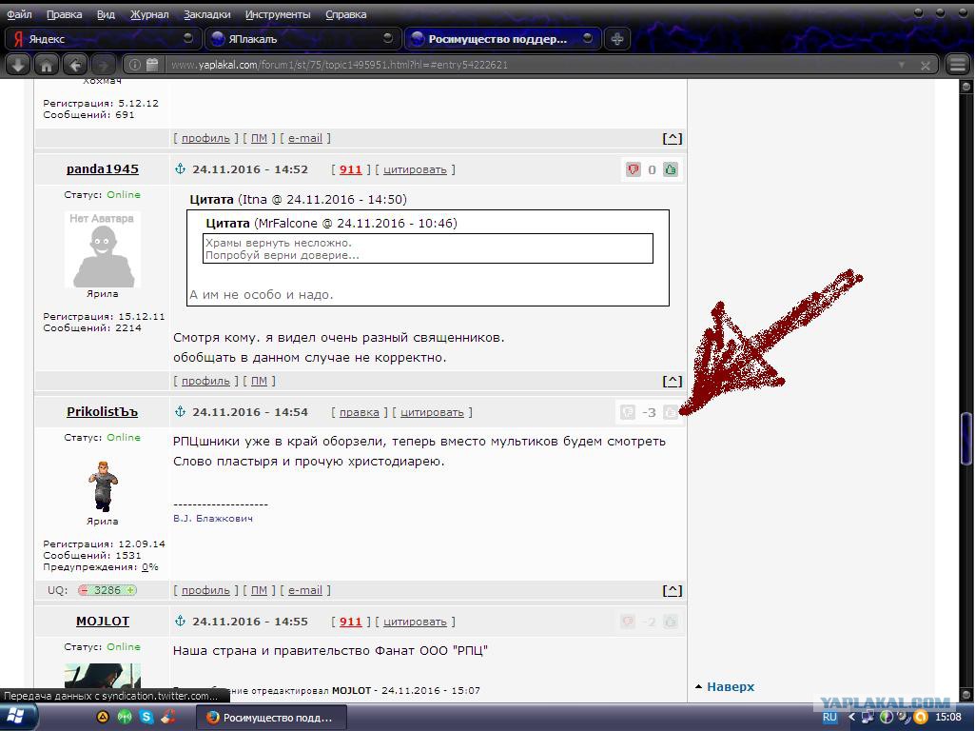Click faded thumbs down on PrikolistЪъ's post
Viewport: 975px width, 731px height.
click(x=628, y=412)
